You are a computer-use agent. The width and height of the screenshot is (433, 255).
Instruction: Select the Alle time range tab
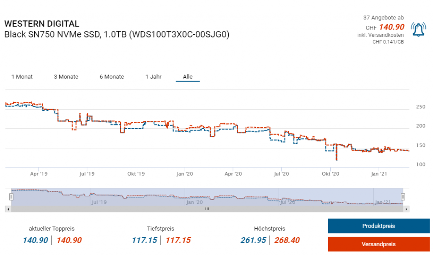coord(188,77)
